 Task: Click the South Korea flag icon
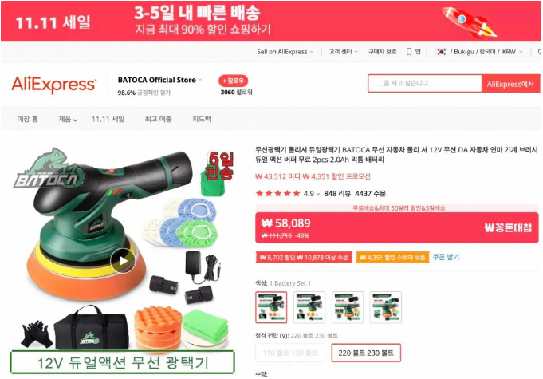pyautogui.click(x=442, y=52)
